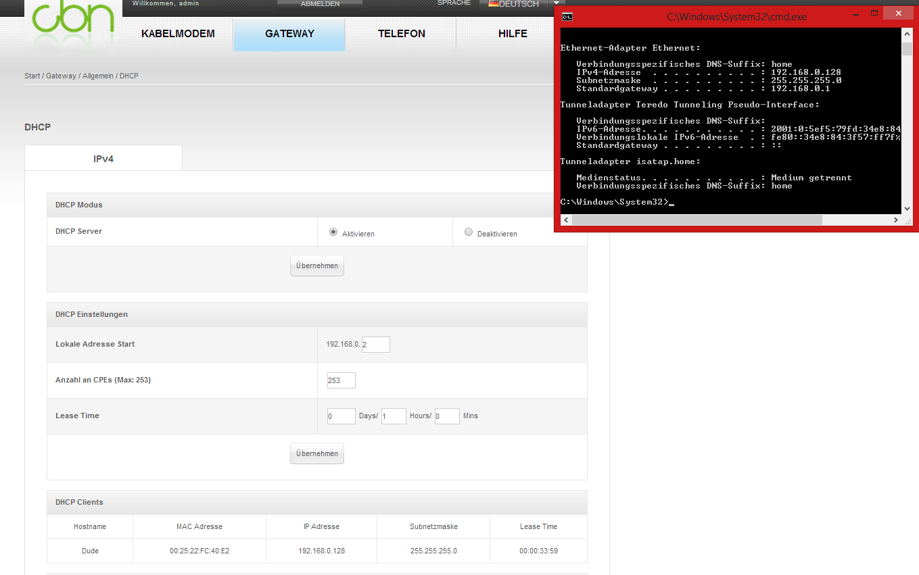Click the IP Adresse column header

321,526
